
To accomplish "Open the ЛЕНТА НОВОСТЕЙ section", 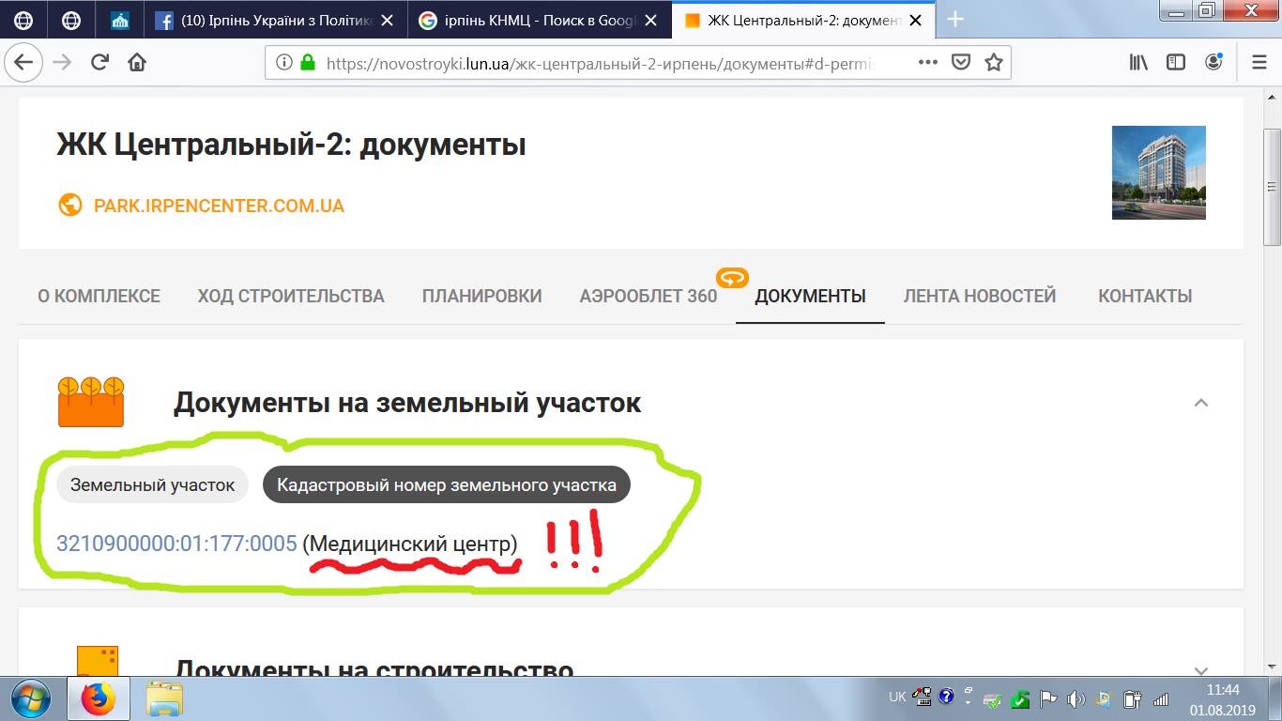I will click(x=980, y=296).
